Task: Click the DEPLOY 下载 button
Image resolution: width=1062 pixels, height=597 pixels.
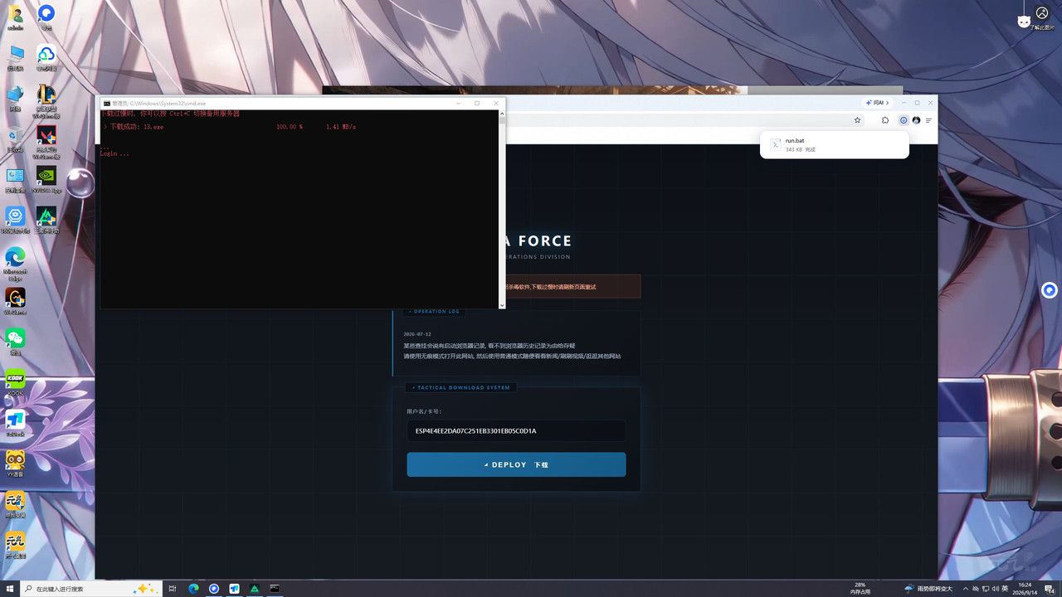Action: 516,464
